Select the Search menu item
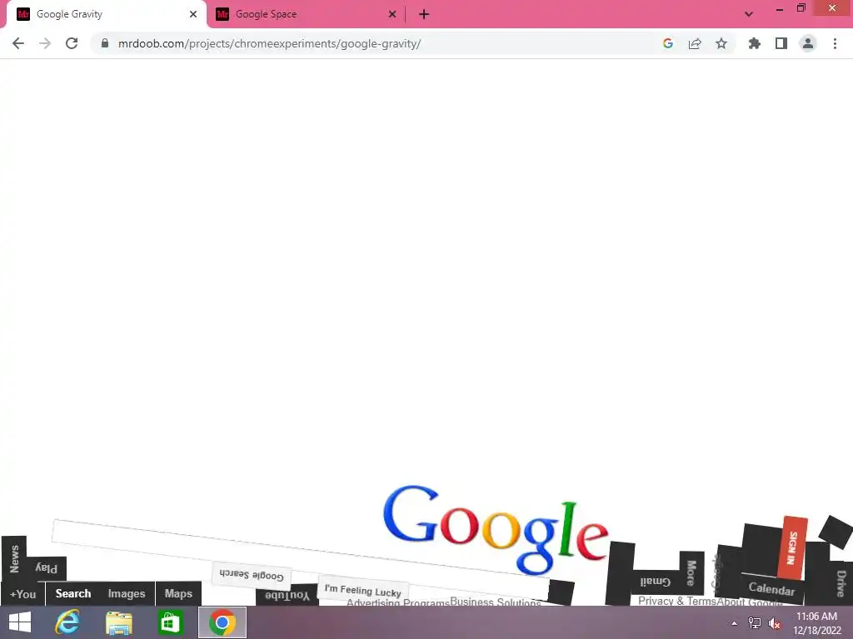853x639 pixels. [x=73, y=593]
